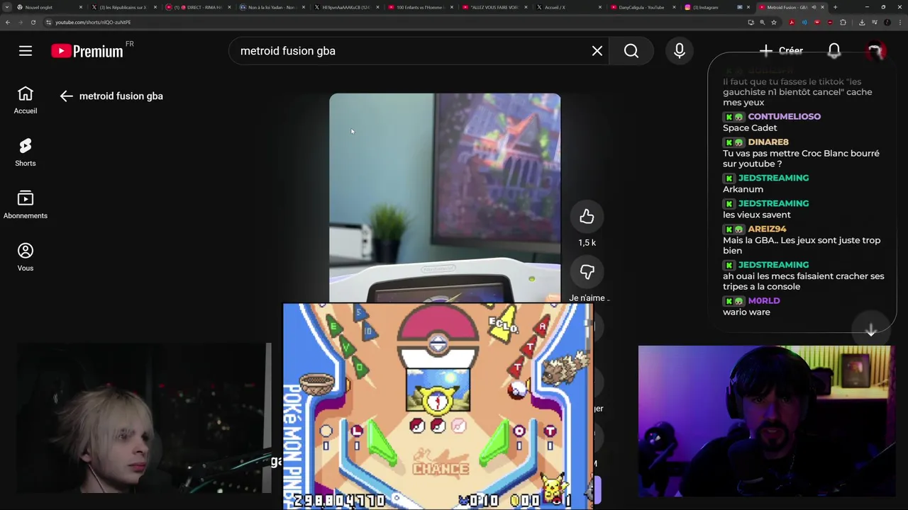Click AREIZ94 username in chat
This screenshot has width=908, height=510.
click(x=767, y=229)
